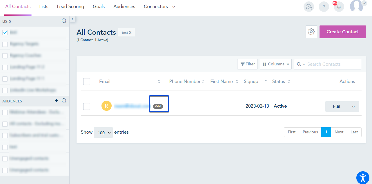Switch to the Lead Scoring tab

pos(70,6)
